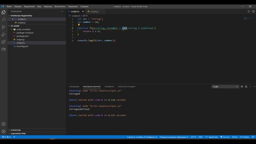Open the Code output channel dropdown
This screenshot has height=144, width=256.
[x=225, y=86]
